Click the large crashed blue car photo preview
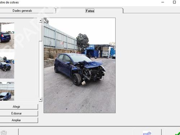 (80, 66)
